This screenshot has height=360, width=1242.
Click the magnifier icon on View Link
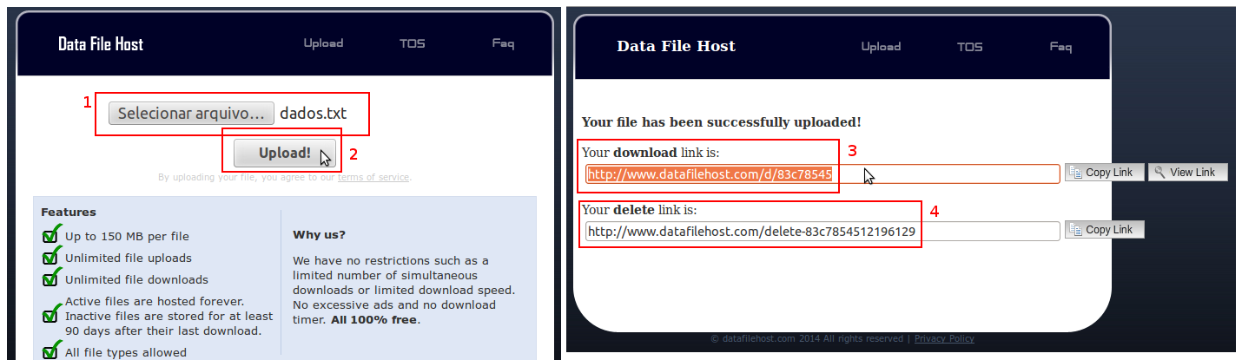tap(1159, 173)
